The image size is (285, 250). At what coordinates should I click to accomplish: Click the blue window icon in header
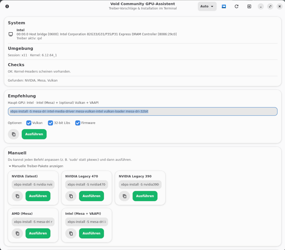point(224,6)
